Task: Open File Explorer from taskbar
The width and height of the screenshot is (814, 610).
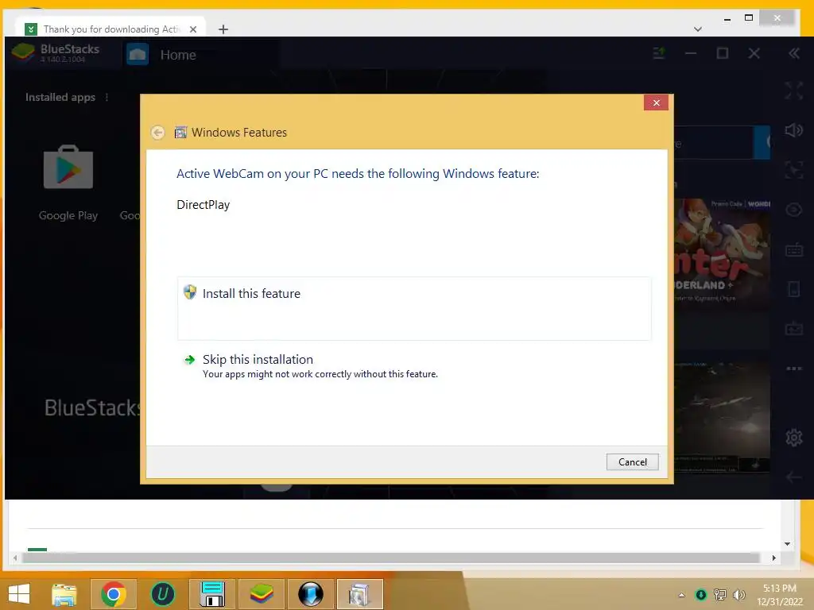Action: click(x=64, y=594)
